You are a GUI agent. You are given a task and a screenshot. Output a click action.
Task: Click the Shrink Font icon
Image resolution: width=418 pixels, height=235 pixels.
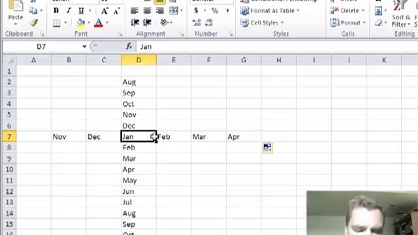pyautogui.click(x=117, y=11)
